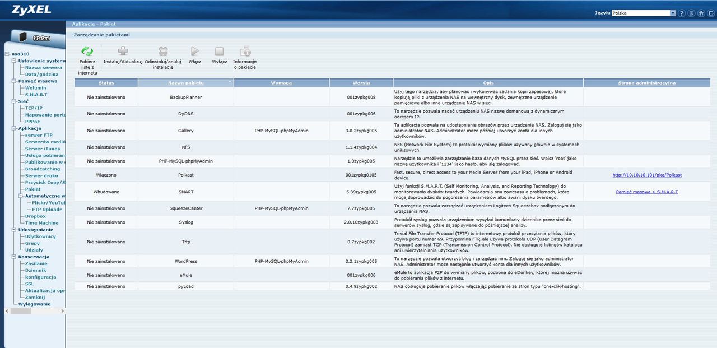Open Data/godzina in sidebar
This screenshot has height=348, width=717.
point(41,75)
